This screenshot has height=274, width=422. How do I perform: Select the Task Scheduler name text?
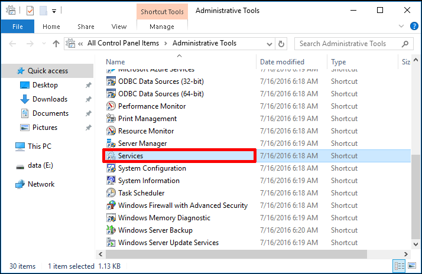141,193
